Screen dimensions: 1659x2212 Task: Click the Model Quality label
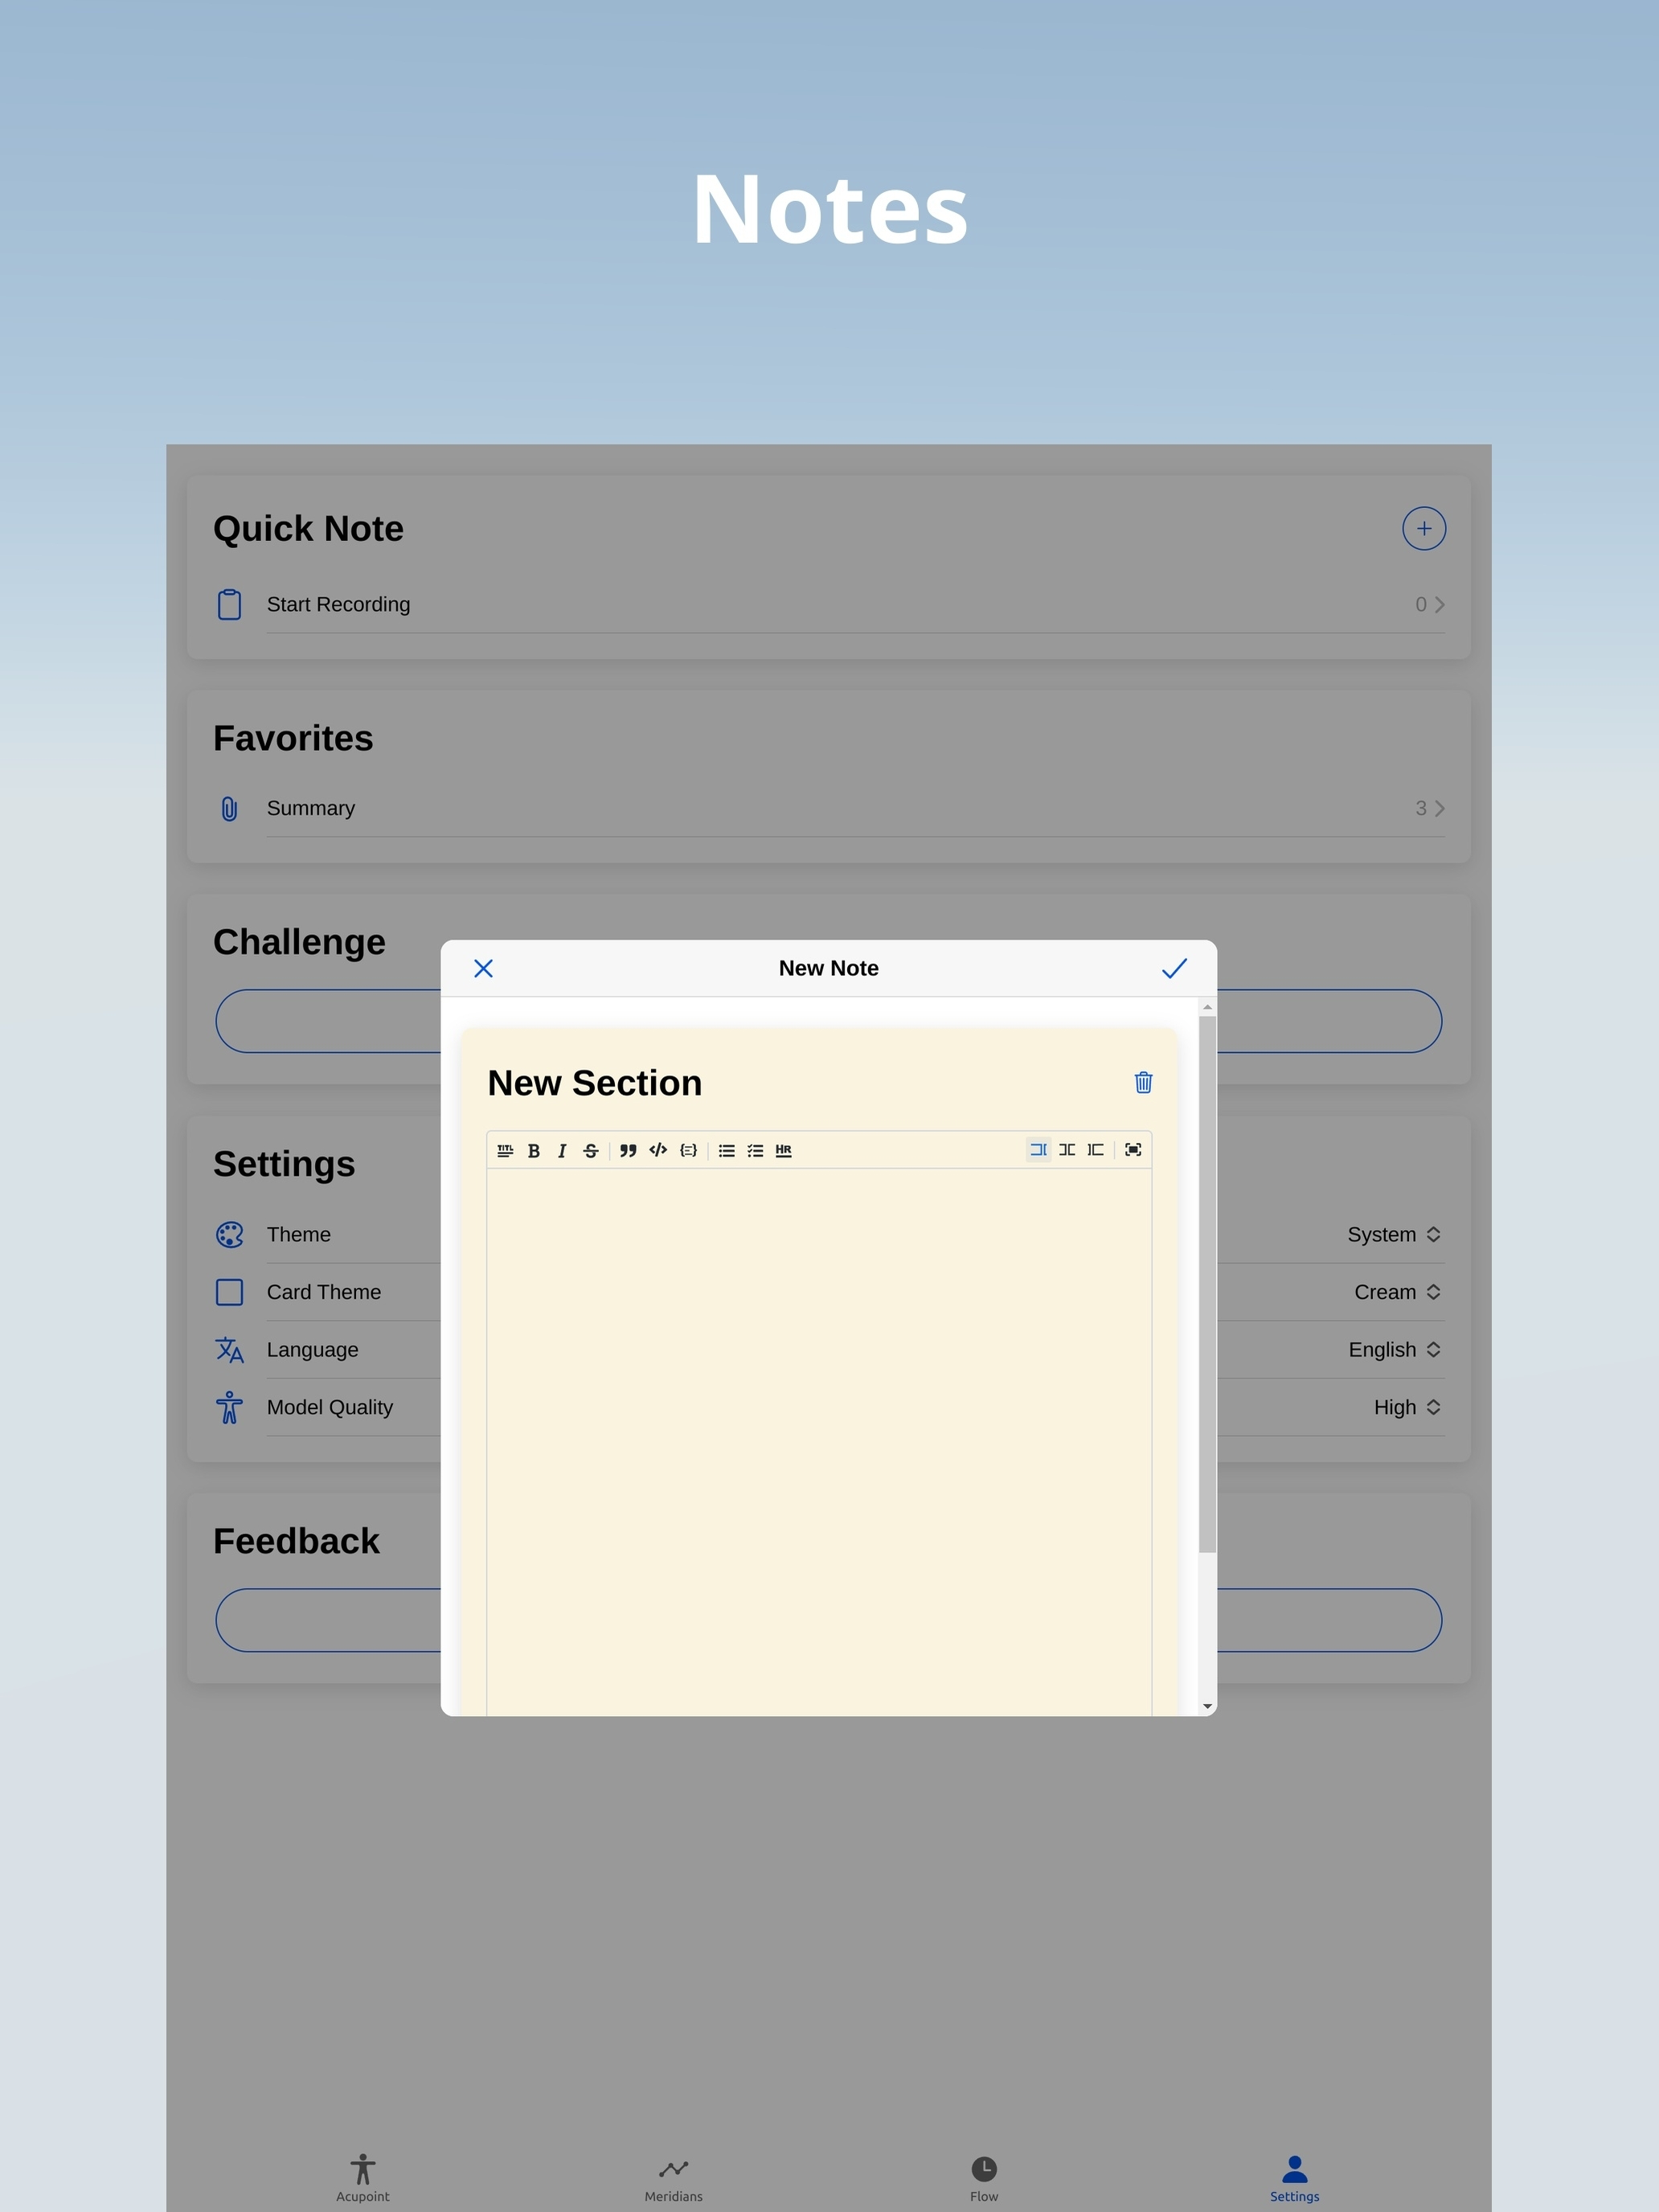(x=330, y=1407)
